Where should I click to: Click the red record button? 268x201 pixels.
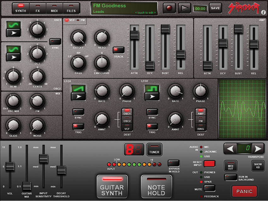(169, 8)
